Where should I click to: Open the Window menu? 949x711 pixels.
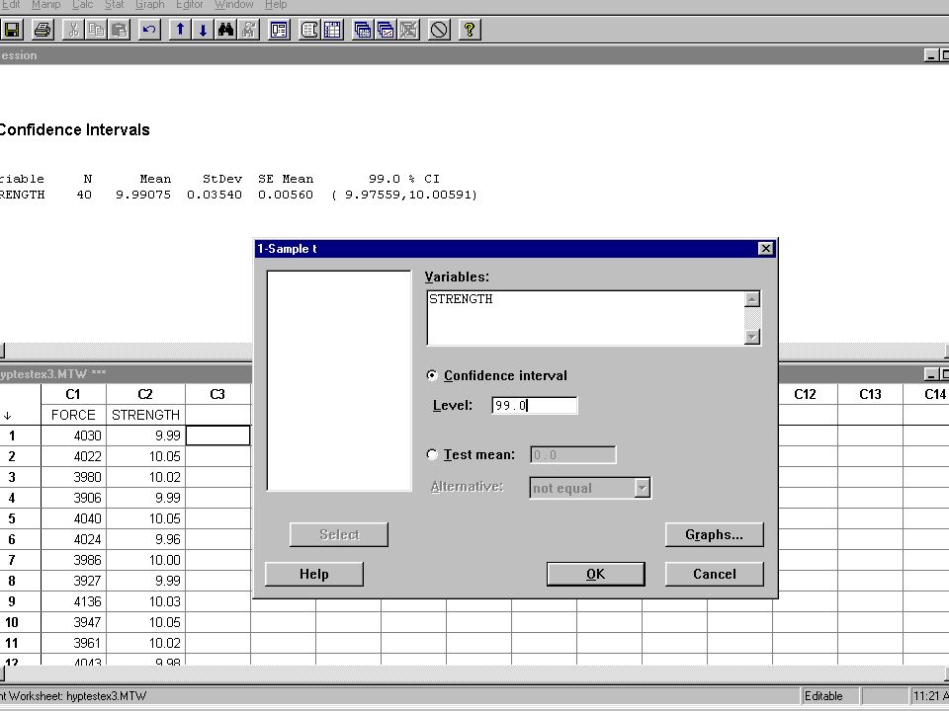pos(233,5)
